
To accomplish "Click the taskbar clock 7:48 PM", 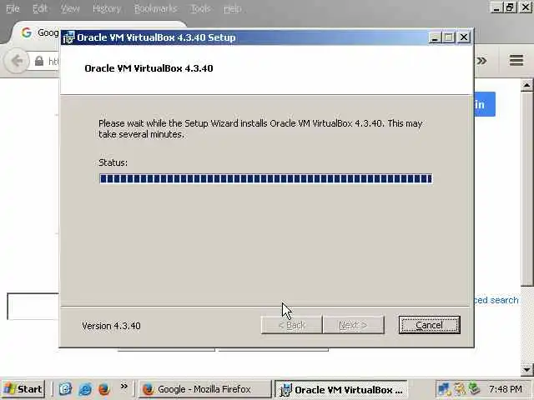I will (x=506, y=389).
